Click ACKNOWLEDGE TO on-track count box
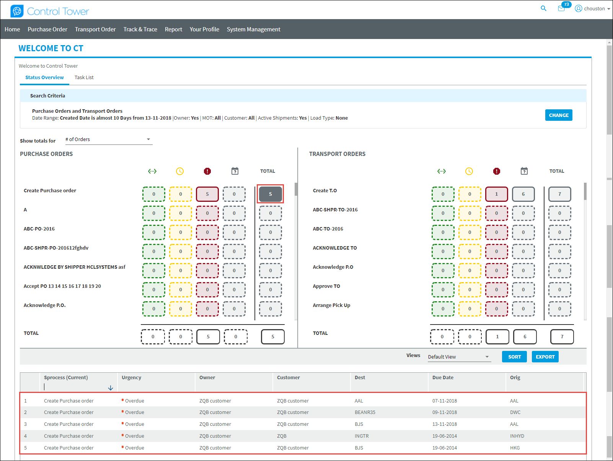 pyautogui.click(x=443, y=251)
